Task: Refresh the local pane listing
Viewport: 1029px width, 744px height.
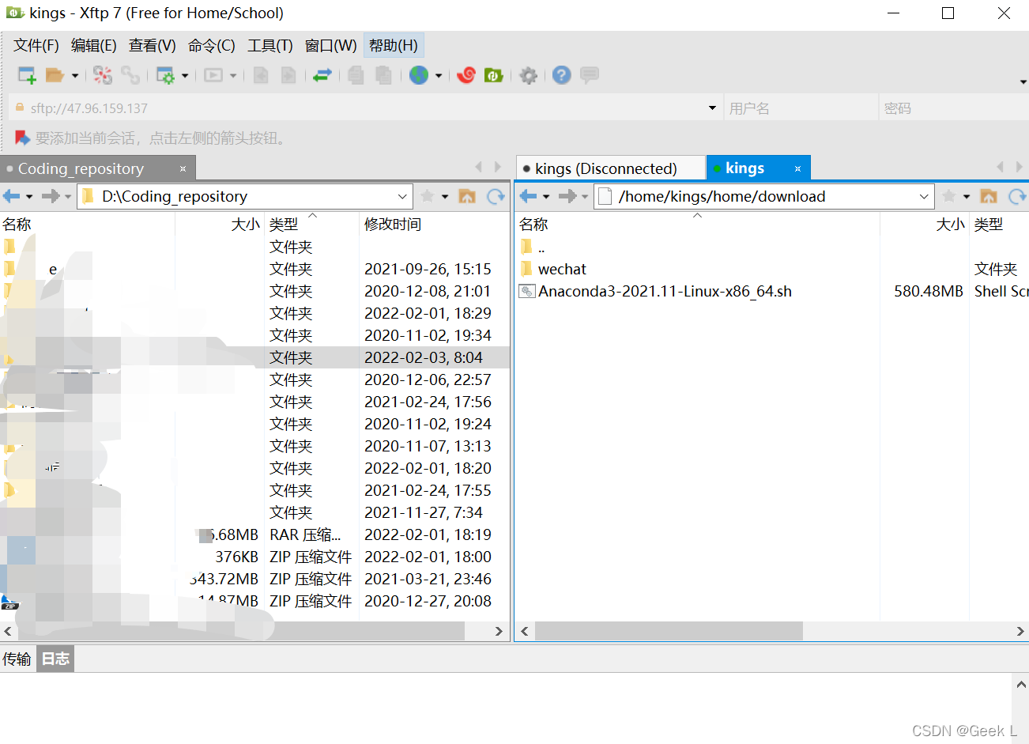Action: point(496,196)
